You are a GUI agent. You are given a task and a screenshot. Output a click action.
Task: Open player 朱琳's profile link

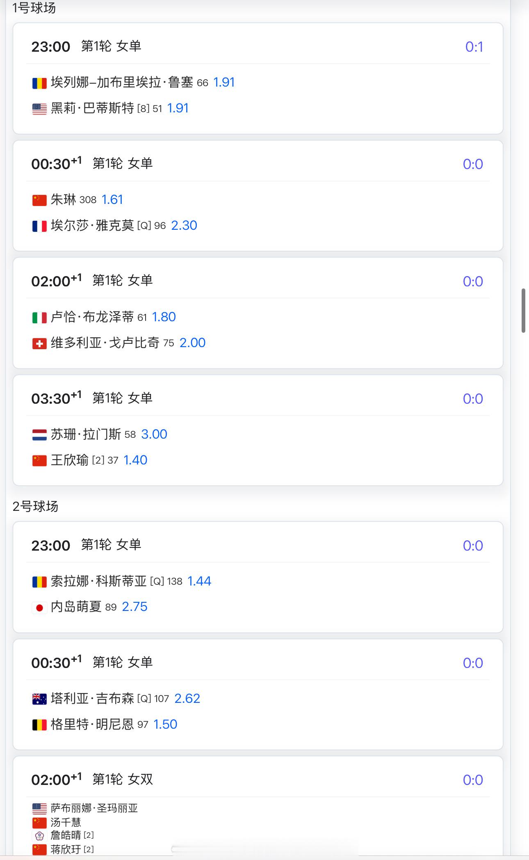point(64,200)
